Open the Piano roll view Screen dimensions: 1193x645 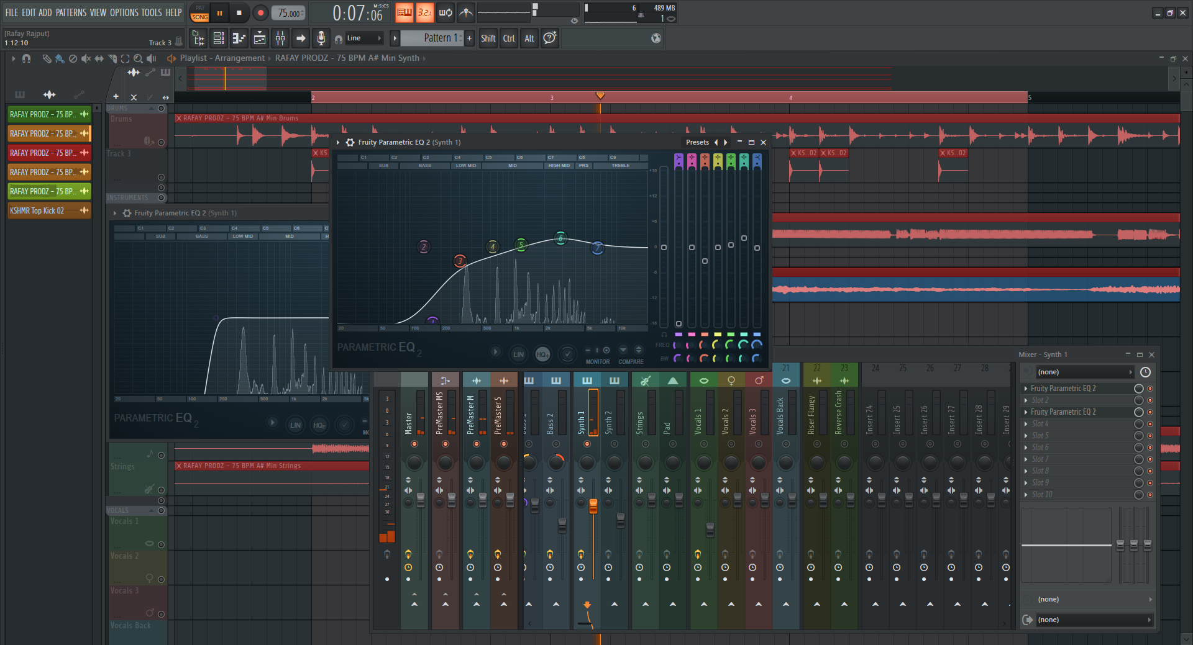239,38
